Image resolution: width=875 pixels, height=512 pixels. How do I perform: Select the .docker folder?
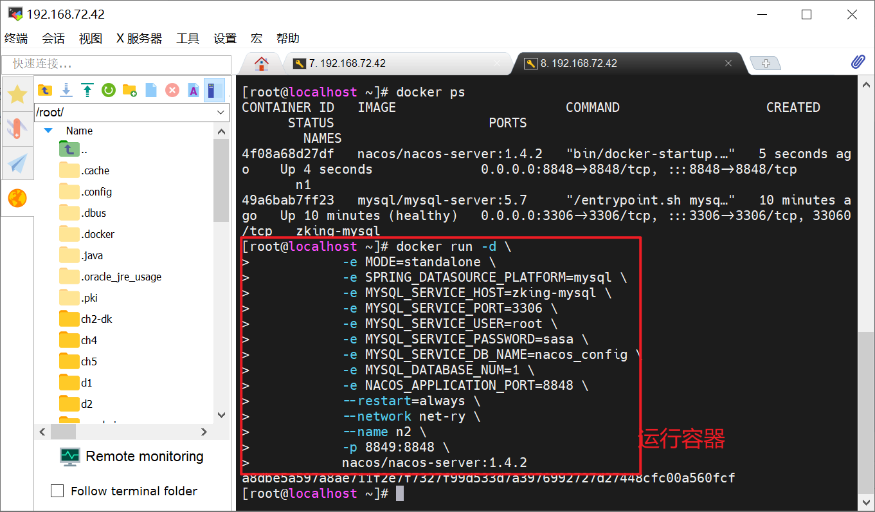pos(87,234)
